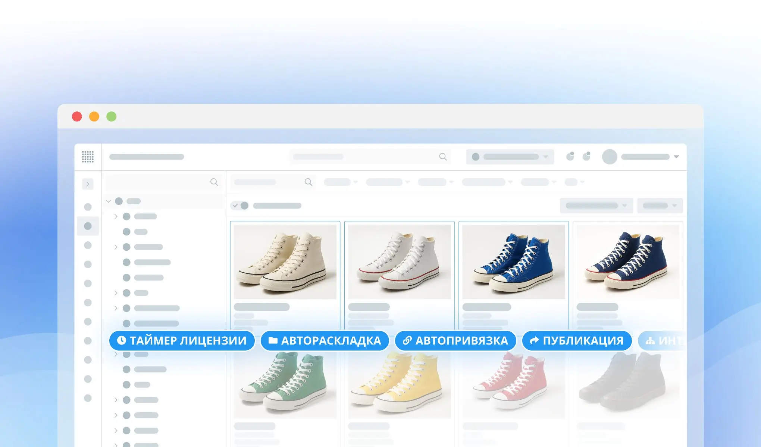Open the last short filter dropdown
The image size is (761, 447).
(x=574, y=182)
